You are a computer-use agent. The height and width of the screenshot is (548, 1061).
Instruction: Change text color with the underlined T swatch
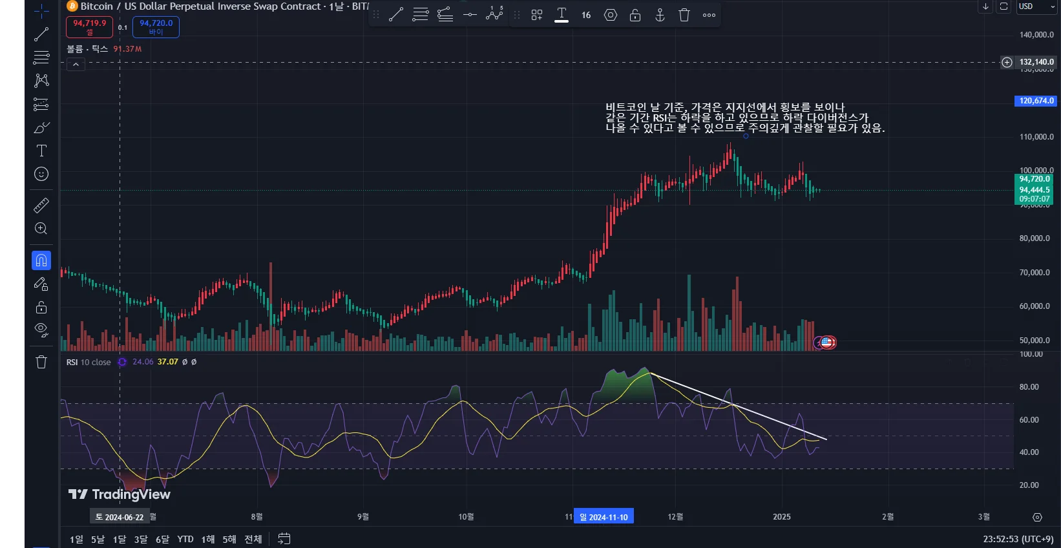coord(562,15)
